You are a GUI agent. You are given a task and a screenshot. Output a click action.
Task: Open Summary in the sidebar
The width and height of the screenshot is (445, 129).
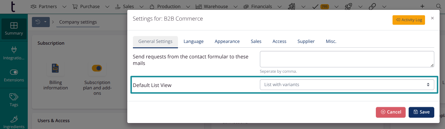tap(14, 29)
